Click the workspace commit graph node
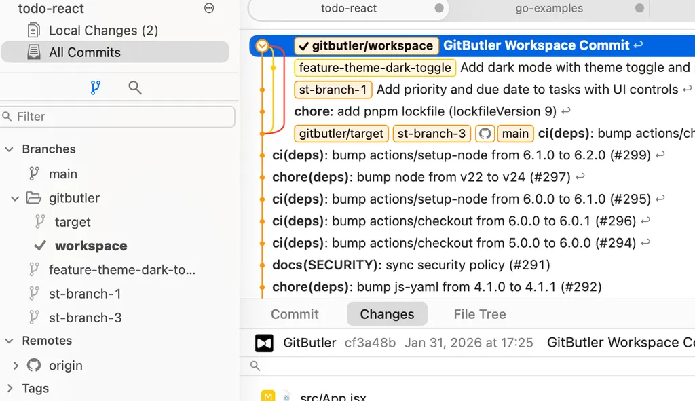The height and width of the screenshot is (401, 695). (263, 46)
